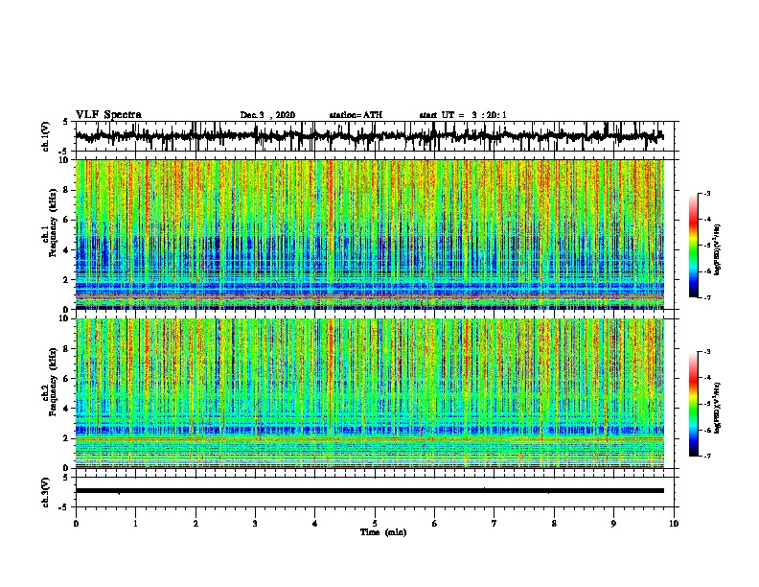Image resolution: width=759 pixels, height=587 pixels.
Task: Click the ch.2 color scale bar
Action: (x=694, y=404)
